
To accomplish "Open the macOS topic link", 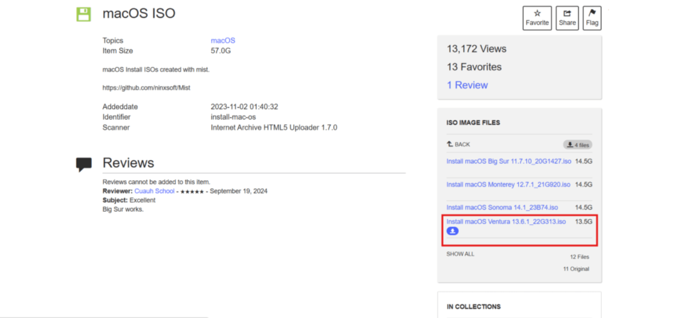I will coord(223,40).
